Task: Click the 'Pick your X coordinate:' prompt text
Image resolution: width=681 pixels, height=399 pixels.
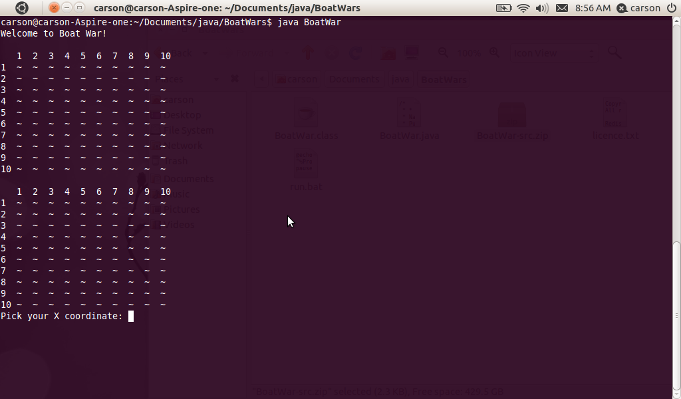Action: pos(61,316)
